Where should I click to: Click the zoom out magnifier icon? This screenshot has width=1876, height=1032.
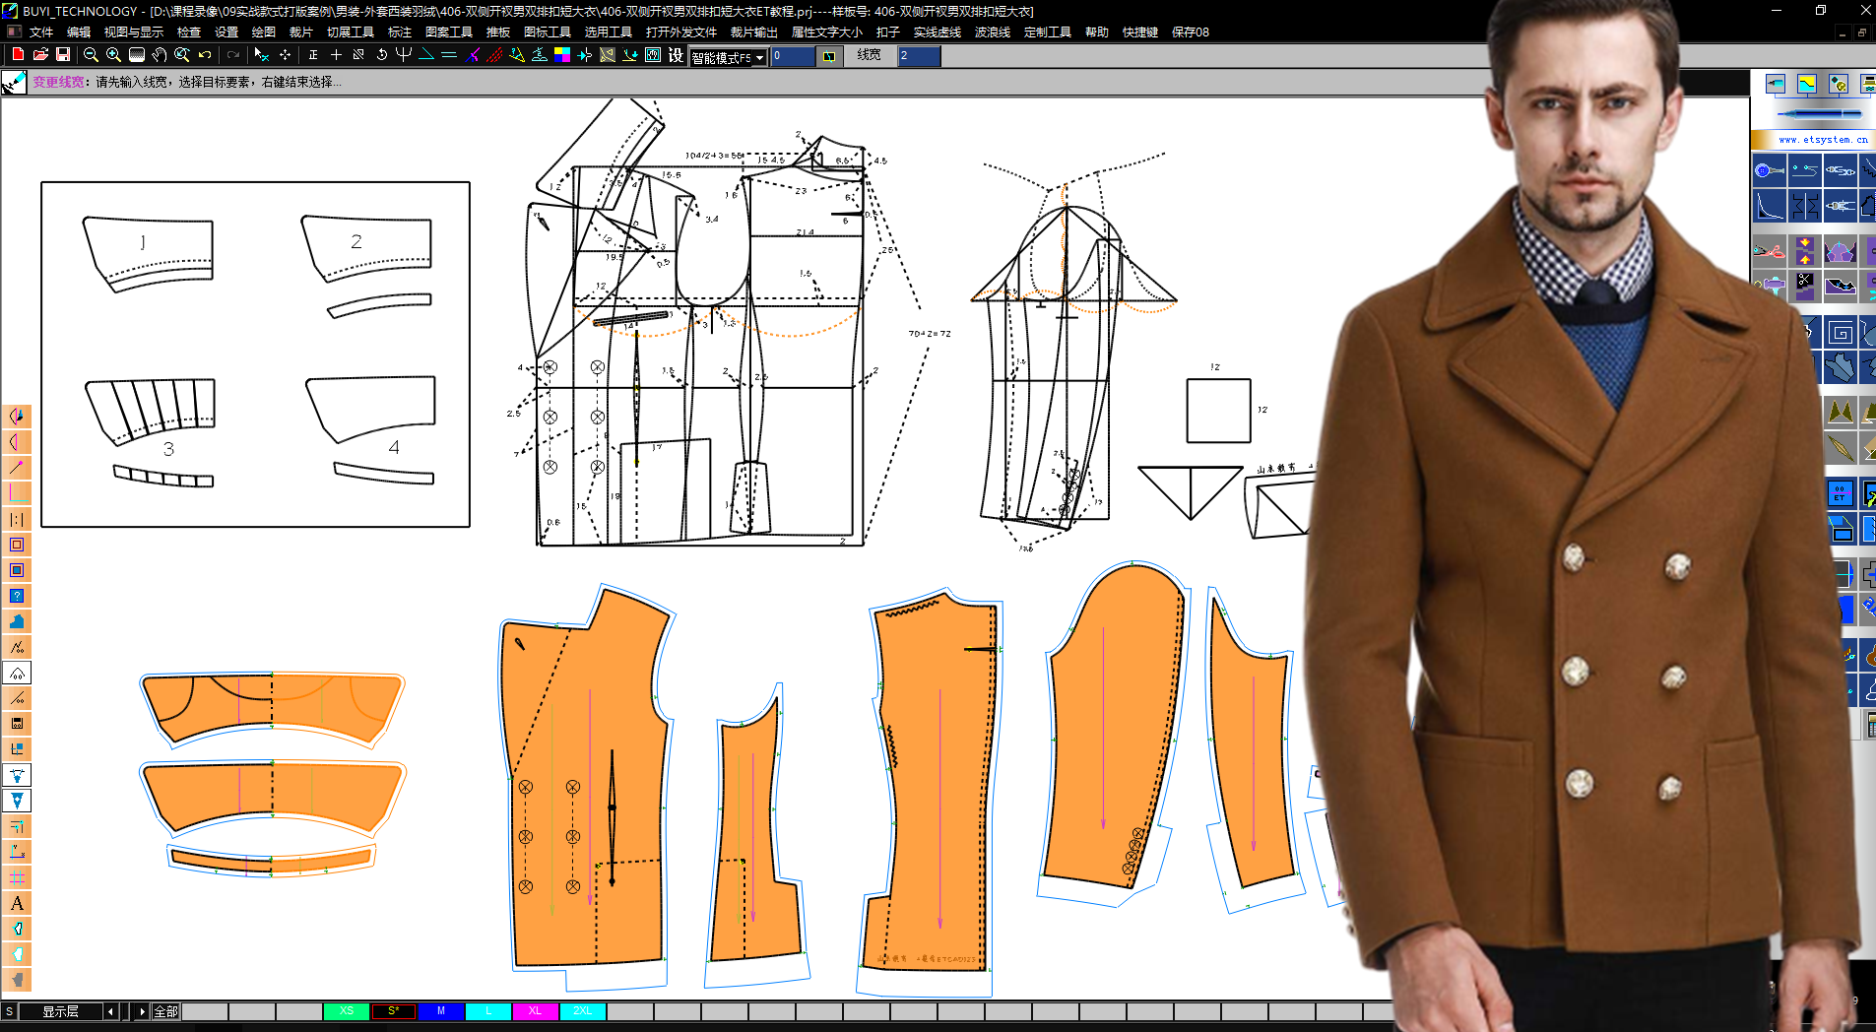coord(91,55)
